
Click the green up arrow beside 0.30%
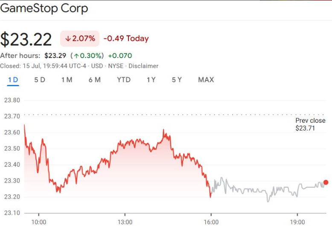click(x=77, y=55)
